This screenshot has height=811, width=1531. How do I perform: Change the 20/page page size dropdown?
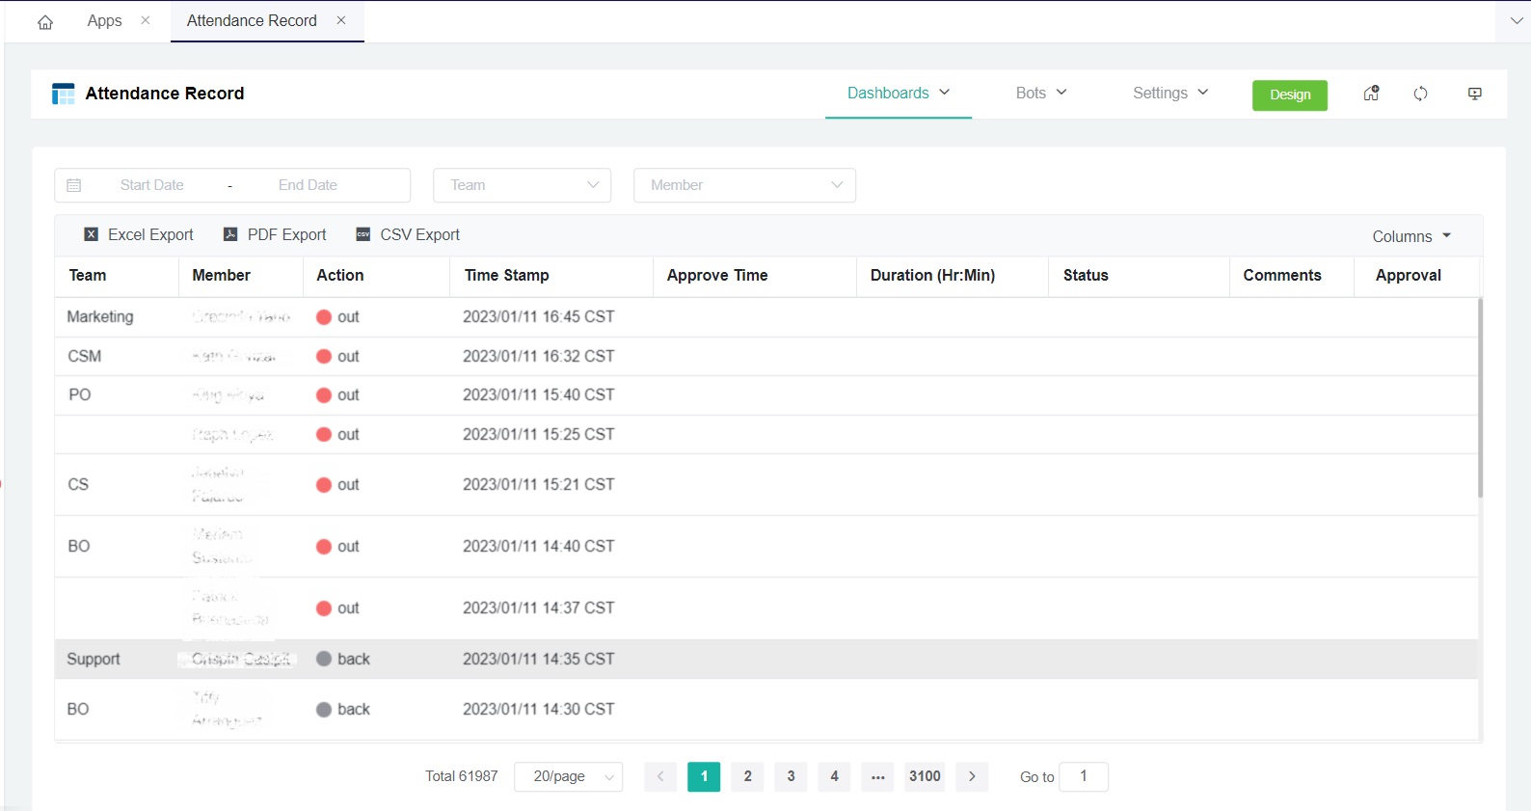point(569,776)
